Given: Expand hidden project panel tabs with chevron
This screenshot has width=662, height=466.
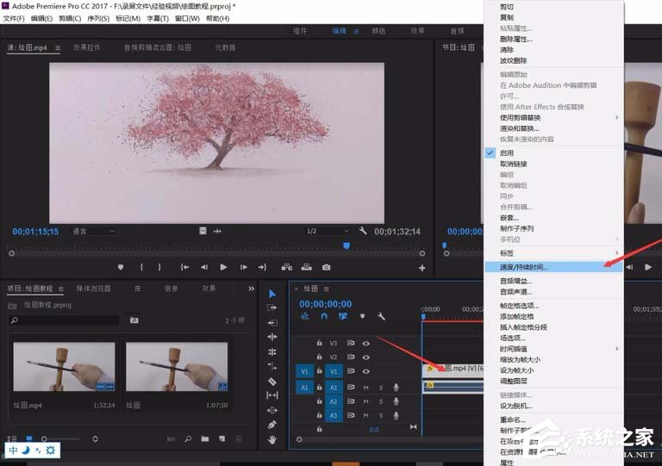Looking at the screenshot, I should point(251,289).
